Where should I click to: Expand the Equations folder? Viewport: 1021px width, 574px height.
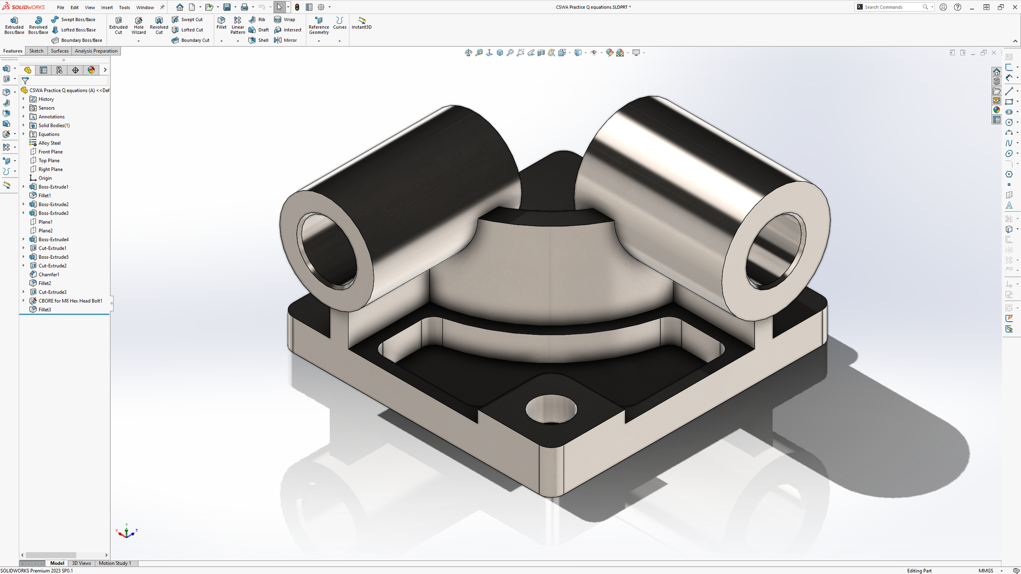point(23,134)
